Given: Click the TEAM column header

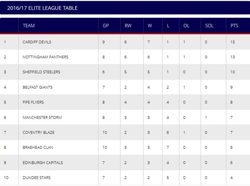Looking at the screenshot, I should [29, 25].
